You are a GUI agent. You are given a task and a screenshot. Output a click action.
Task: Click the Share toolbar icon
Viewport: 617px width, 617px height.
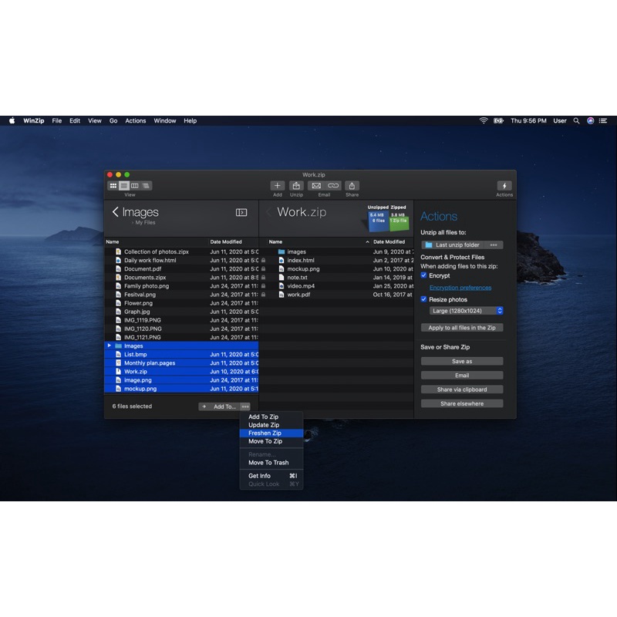click(352, 186)
